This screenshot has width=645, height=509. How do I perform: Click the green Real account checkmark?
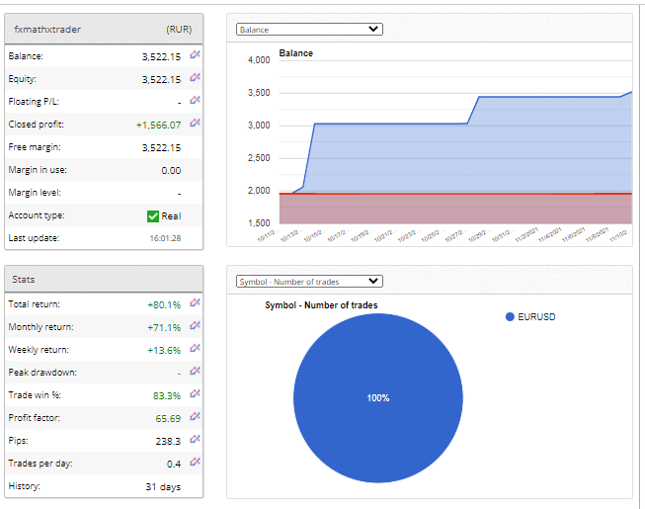[x=152, y=215]
